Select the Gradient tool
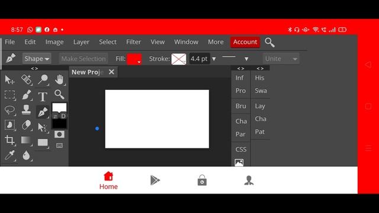This screenshot has height=213, width=379. click(26, 140)
